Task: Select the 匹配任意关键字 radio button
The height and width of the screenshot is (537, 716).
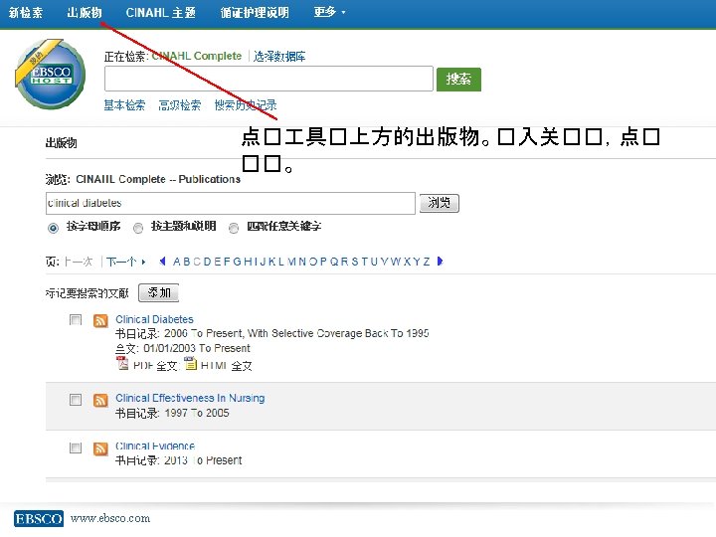Action: click(x=234, y=228)
